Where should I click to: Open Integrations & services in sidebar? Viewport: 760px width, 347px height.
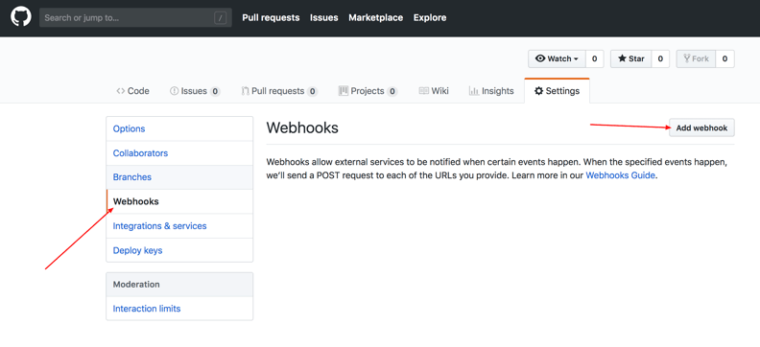click(x=179, y=226)
